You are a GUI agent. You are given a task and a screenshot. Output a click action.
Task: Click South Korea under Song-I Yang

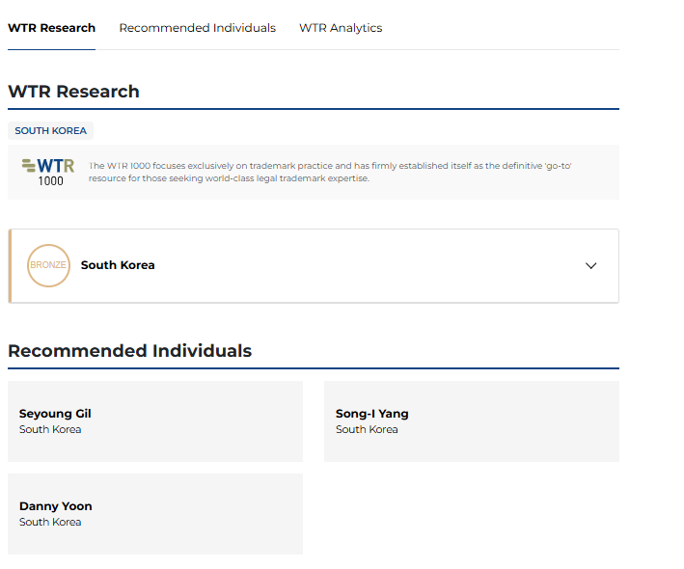click(x=367, y=430)
